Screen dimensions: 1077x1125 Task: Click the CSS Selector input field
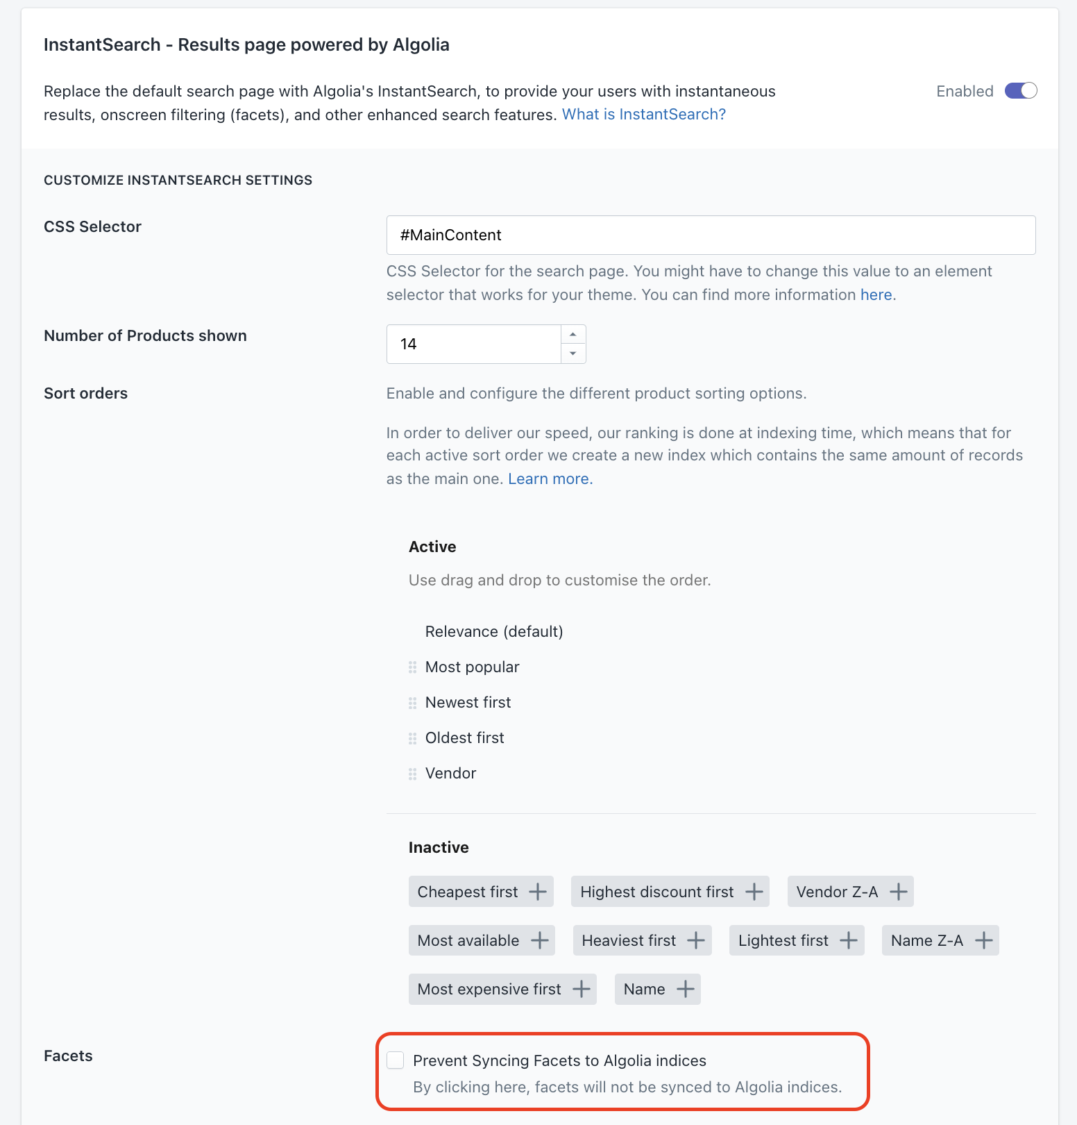tap(711, 235)
